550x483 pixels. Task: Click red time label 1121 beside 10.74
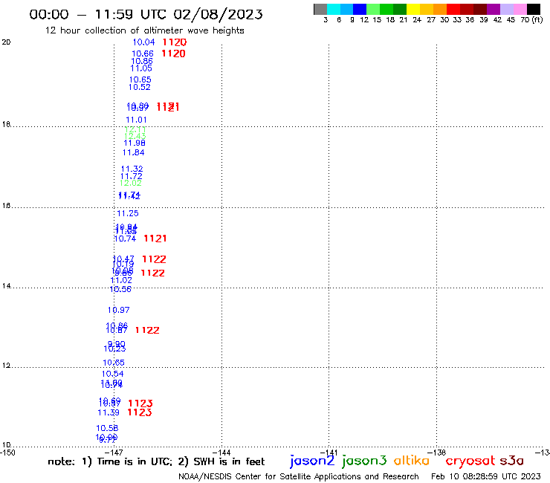[x=155, y=239]
